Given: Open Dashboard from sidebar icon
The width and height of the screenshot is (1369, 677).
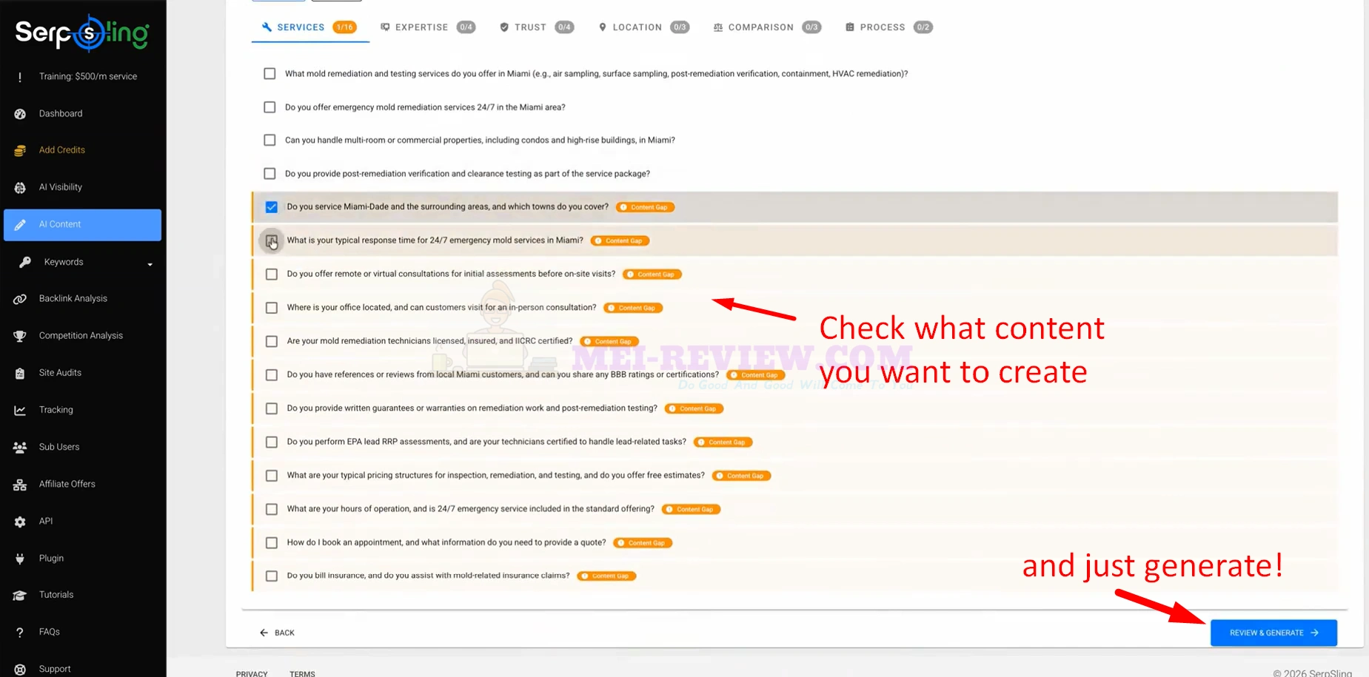Looking at the screenshot, I should coord(20,114).
